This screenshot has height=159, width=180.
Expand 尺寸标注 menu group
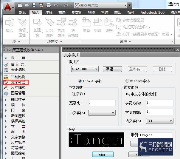click(x=6, y=143)
